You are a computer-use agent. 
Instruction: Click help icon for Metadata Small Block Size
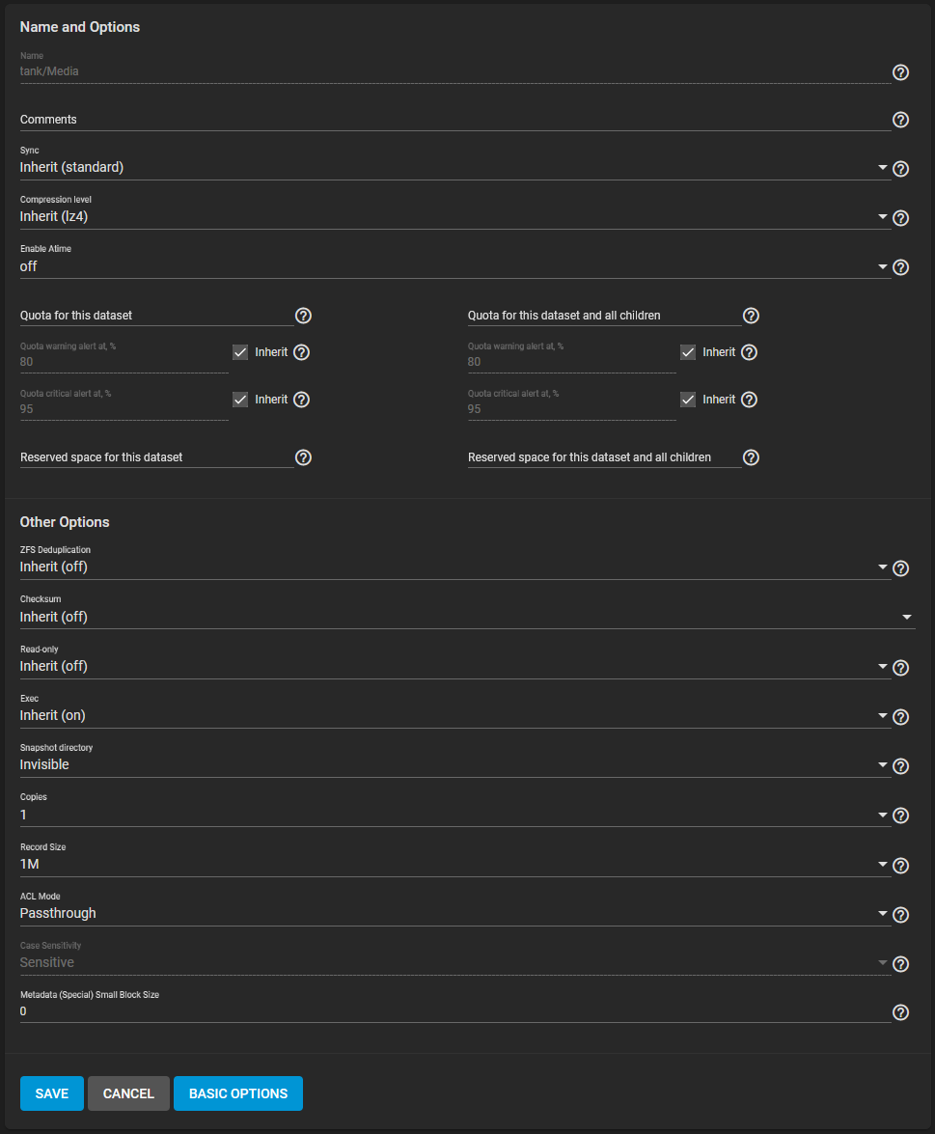[900, 1012]
